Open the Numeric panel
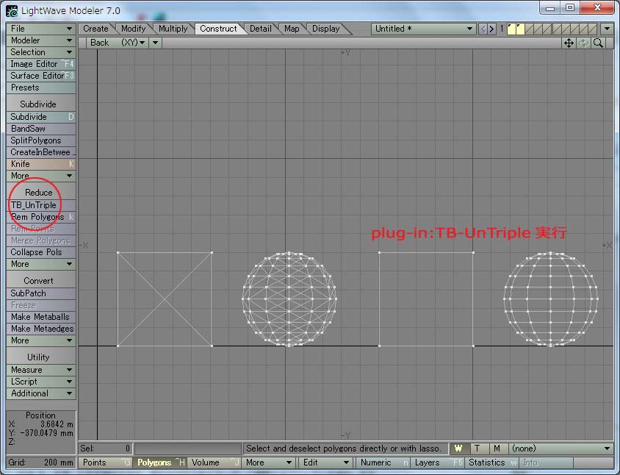The image size is (620, 475). click(x=383, y=463)
